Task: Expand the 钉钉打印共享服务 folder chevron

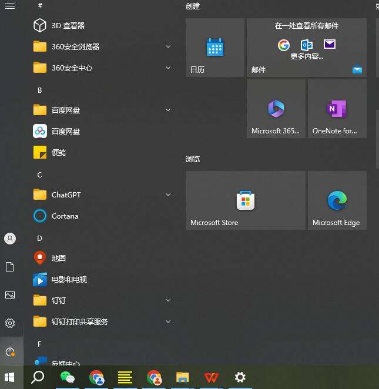Action: (168, 321)
